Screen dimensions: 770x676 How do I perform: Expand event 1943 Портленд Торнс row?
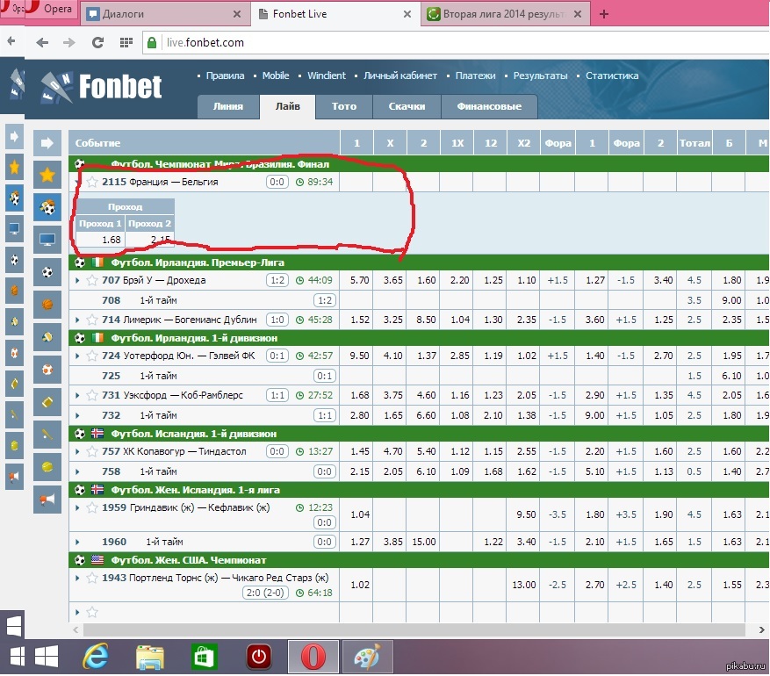point(77,578)
